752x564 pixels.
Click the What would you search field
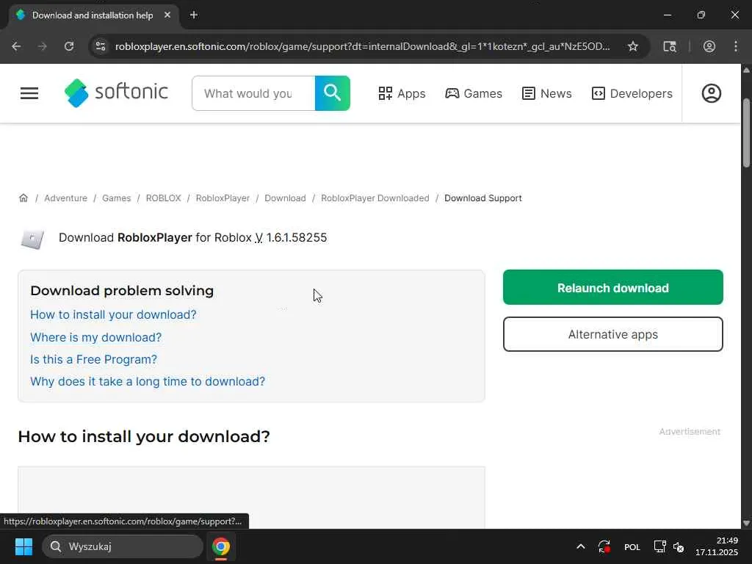pyautogui.click(x=253, y=93)
